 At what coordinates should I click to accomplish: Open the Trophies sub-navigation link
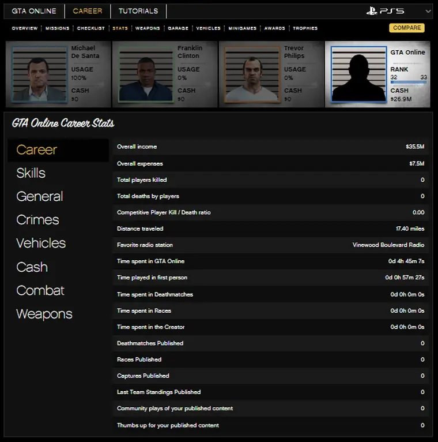[x=305, y=28]
